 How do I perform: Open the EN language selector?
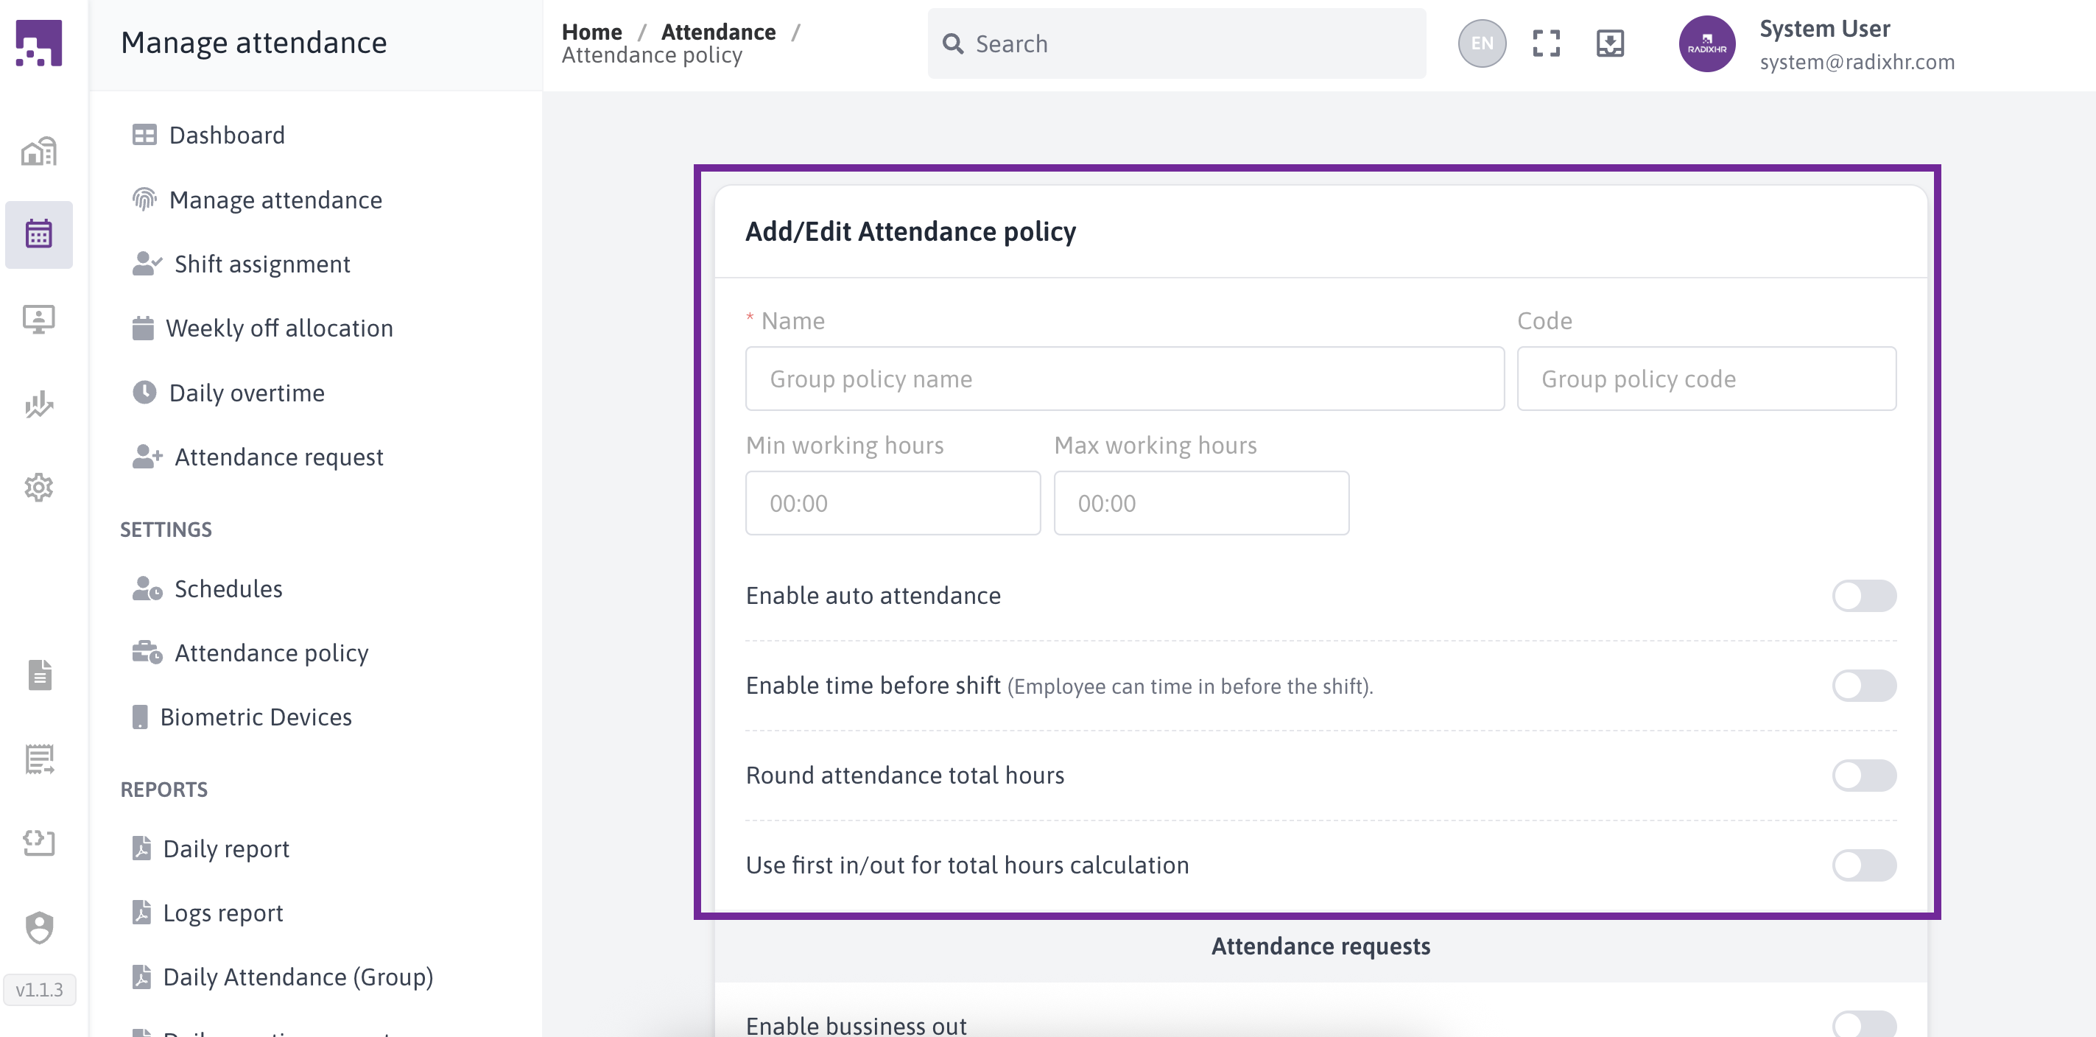(x=1482, y=43)
